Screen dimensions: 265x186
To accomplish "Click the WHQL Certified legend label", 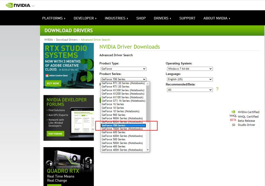I will pos(249,116).
